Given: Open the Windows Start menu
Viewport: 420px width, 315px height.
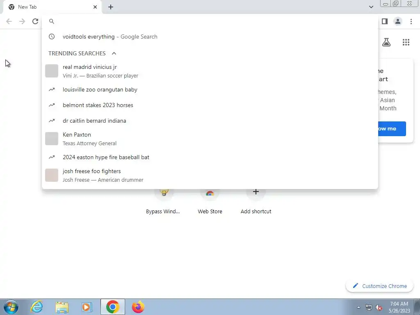Looking at the screenshot, I should pos(11,307).
